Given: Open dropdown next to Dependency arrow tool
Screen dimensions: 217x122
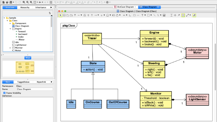Looking at the screenshot, I should (98, 15).
